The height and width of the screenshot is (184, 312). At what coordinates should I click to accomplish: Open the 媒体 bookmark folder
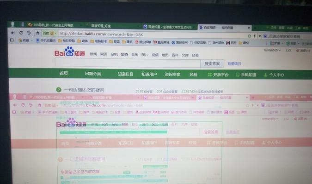pos(82,41)
